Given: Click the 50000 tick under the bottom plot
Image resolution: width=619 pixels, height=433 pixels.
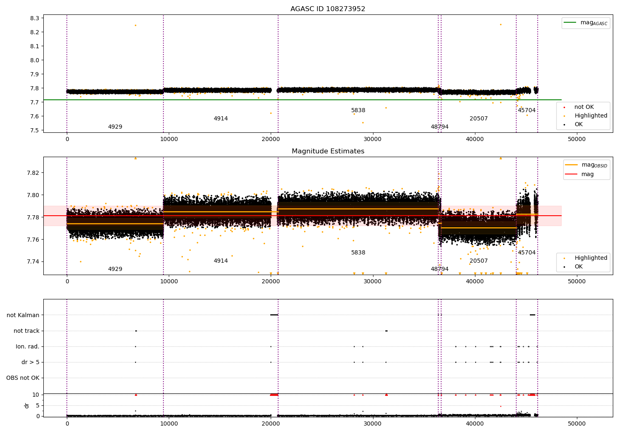Looking at the screenshot, I should [x=576, y=424].
